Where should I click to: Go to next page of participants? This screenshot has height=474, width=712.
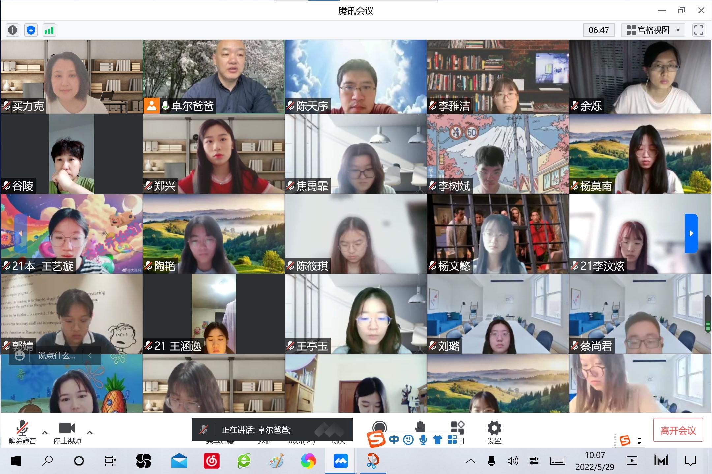pyautogui.click(x=691, y=233)
